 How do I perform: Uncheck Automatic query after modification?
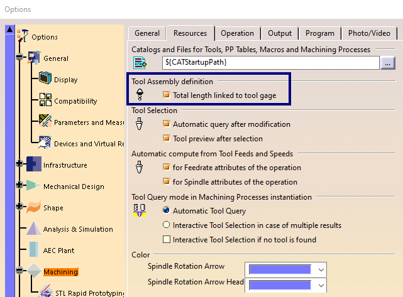pyautogui.click(x=167, y=124)
